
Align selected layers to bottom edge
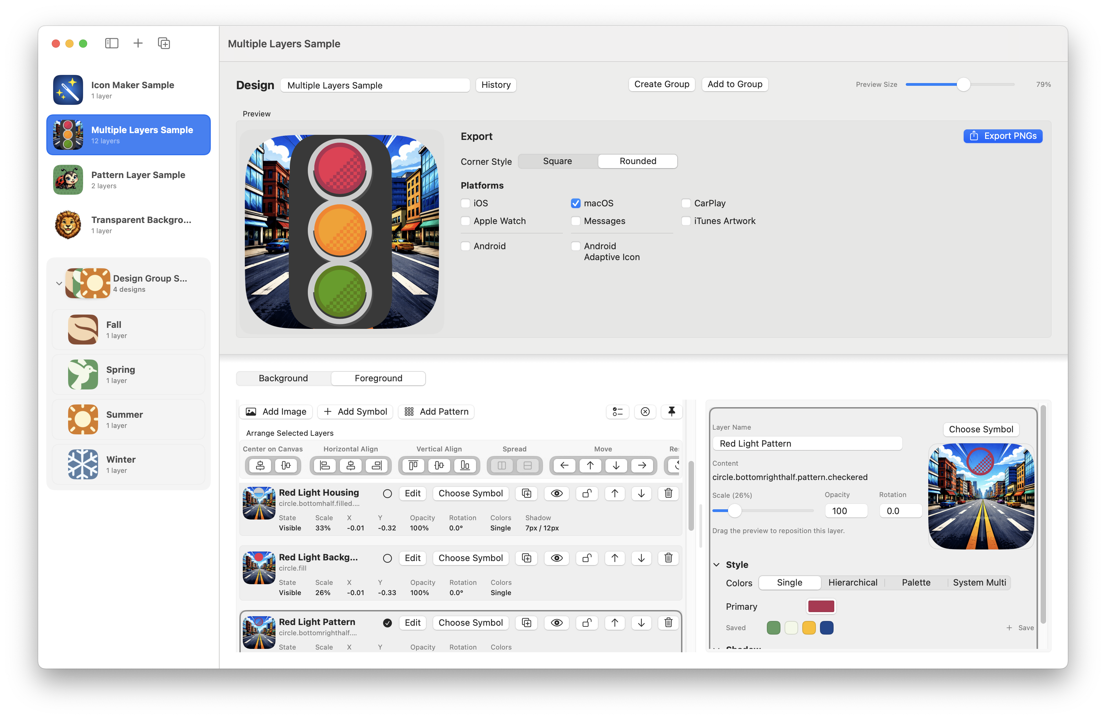(465, 465)
